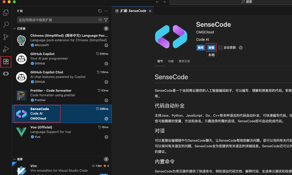Click the 33ms activation time label
The height and width of the screenshot is (175, 292).
pyautogui.click(x=103, y=90)
